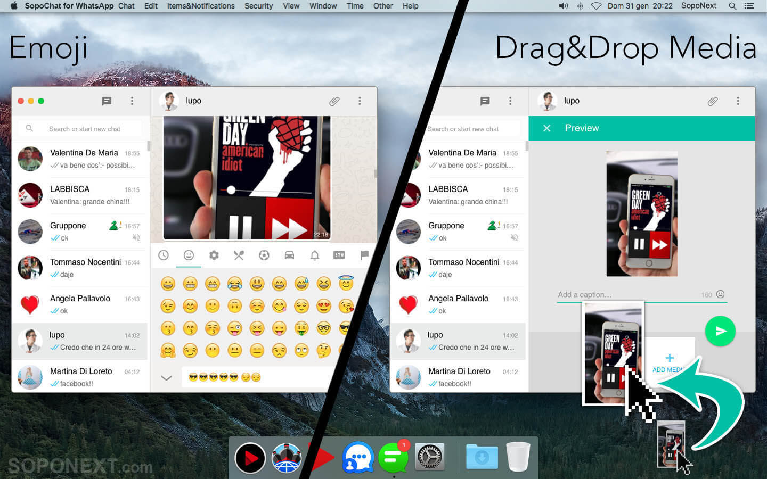Collapse emoji panel with down chevron
This screenshot has width=767, height=479.
(x=166, y=378)
